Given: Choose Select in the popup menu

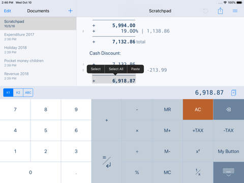Looking at the screenshot, I should (x=96, y=69).
